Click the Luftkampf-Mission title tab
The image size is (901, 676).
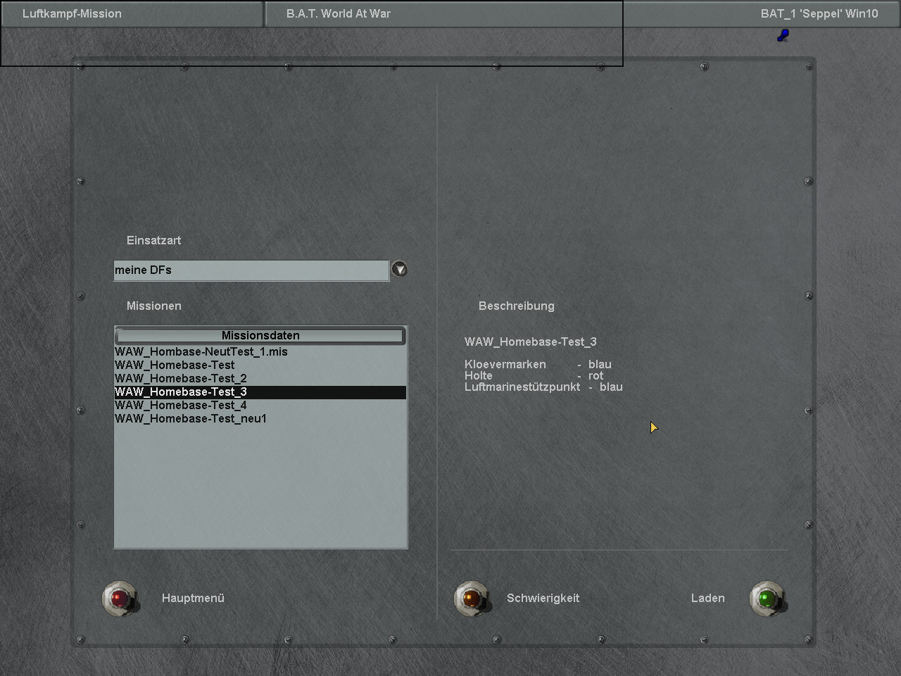[132, 14]
